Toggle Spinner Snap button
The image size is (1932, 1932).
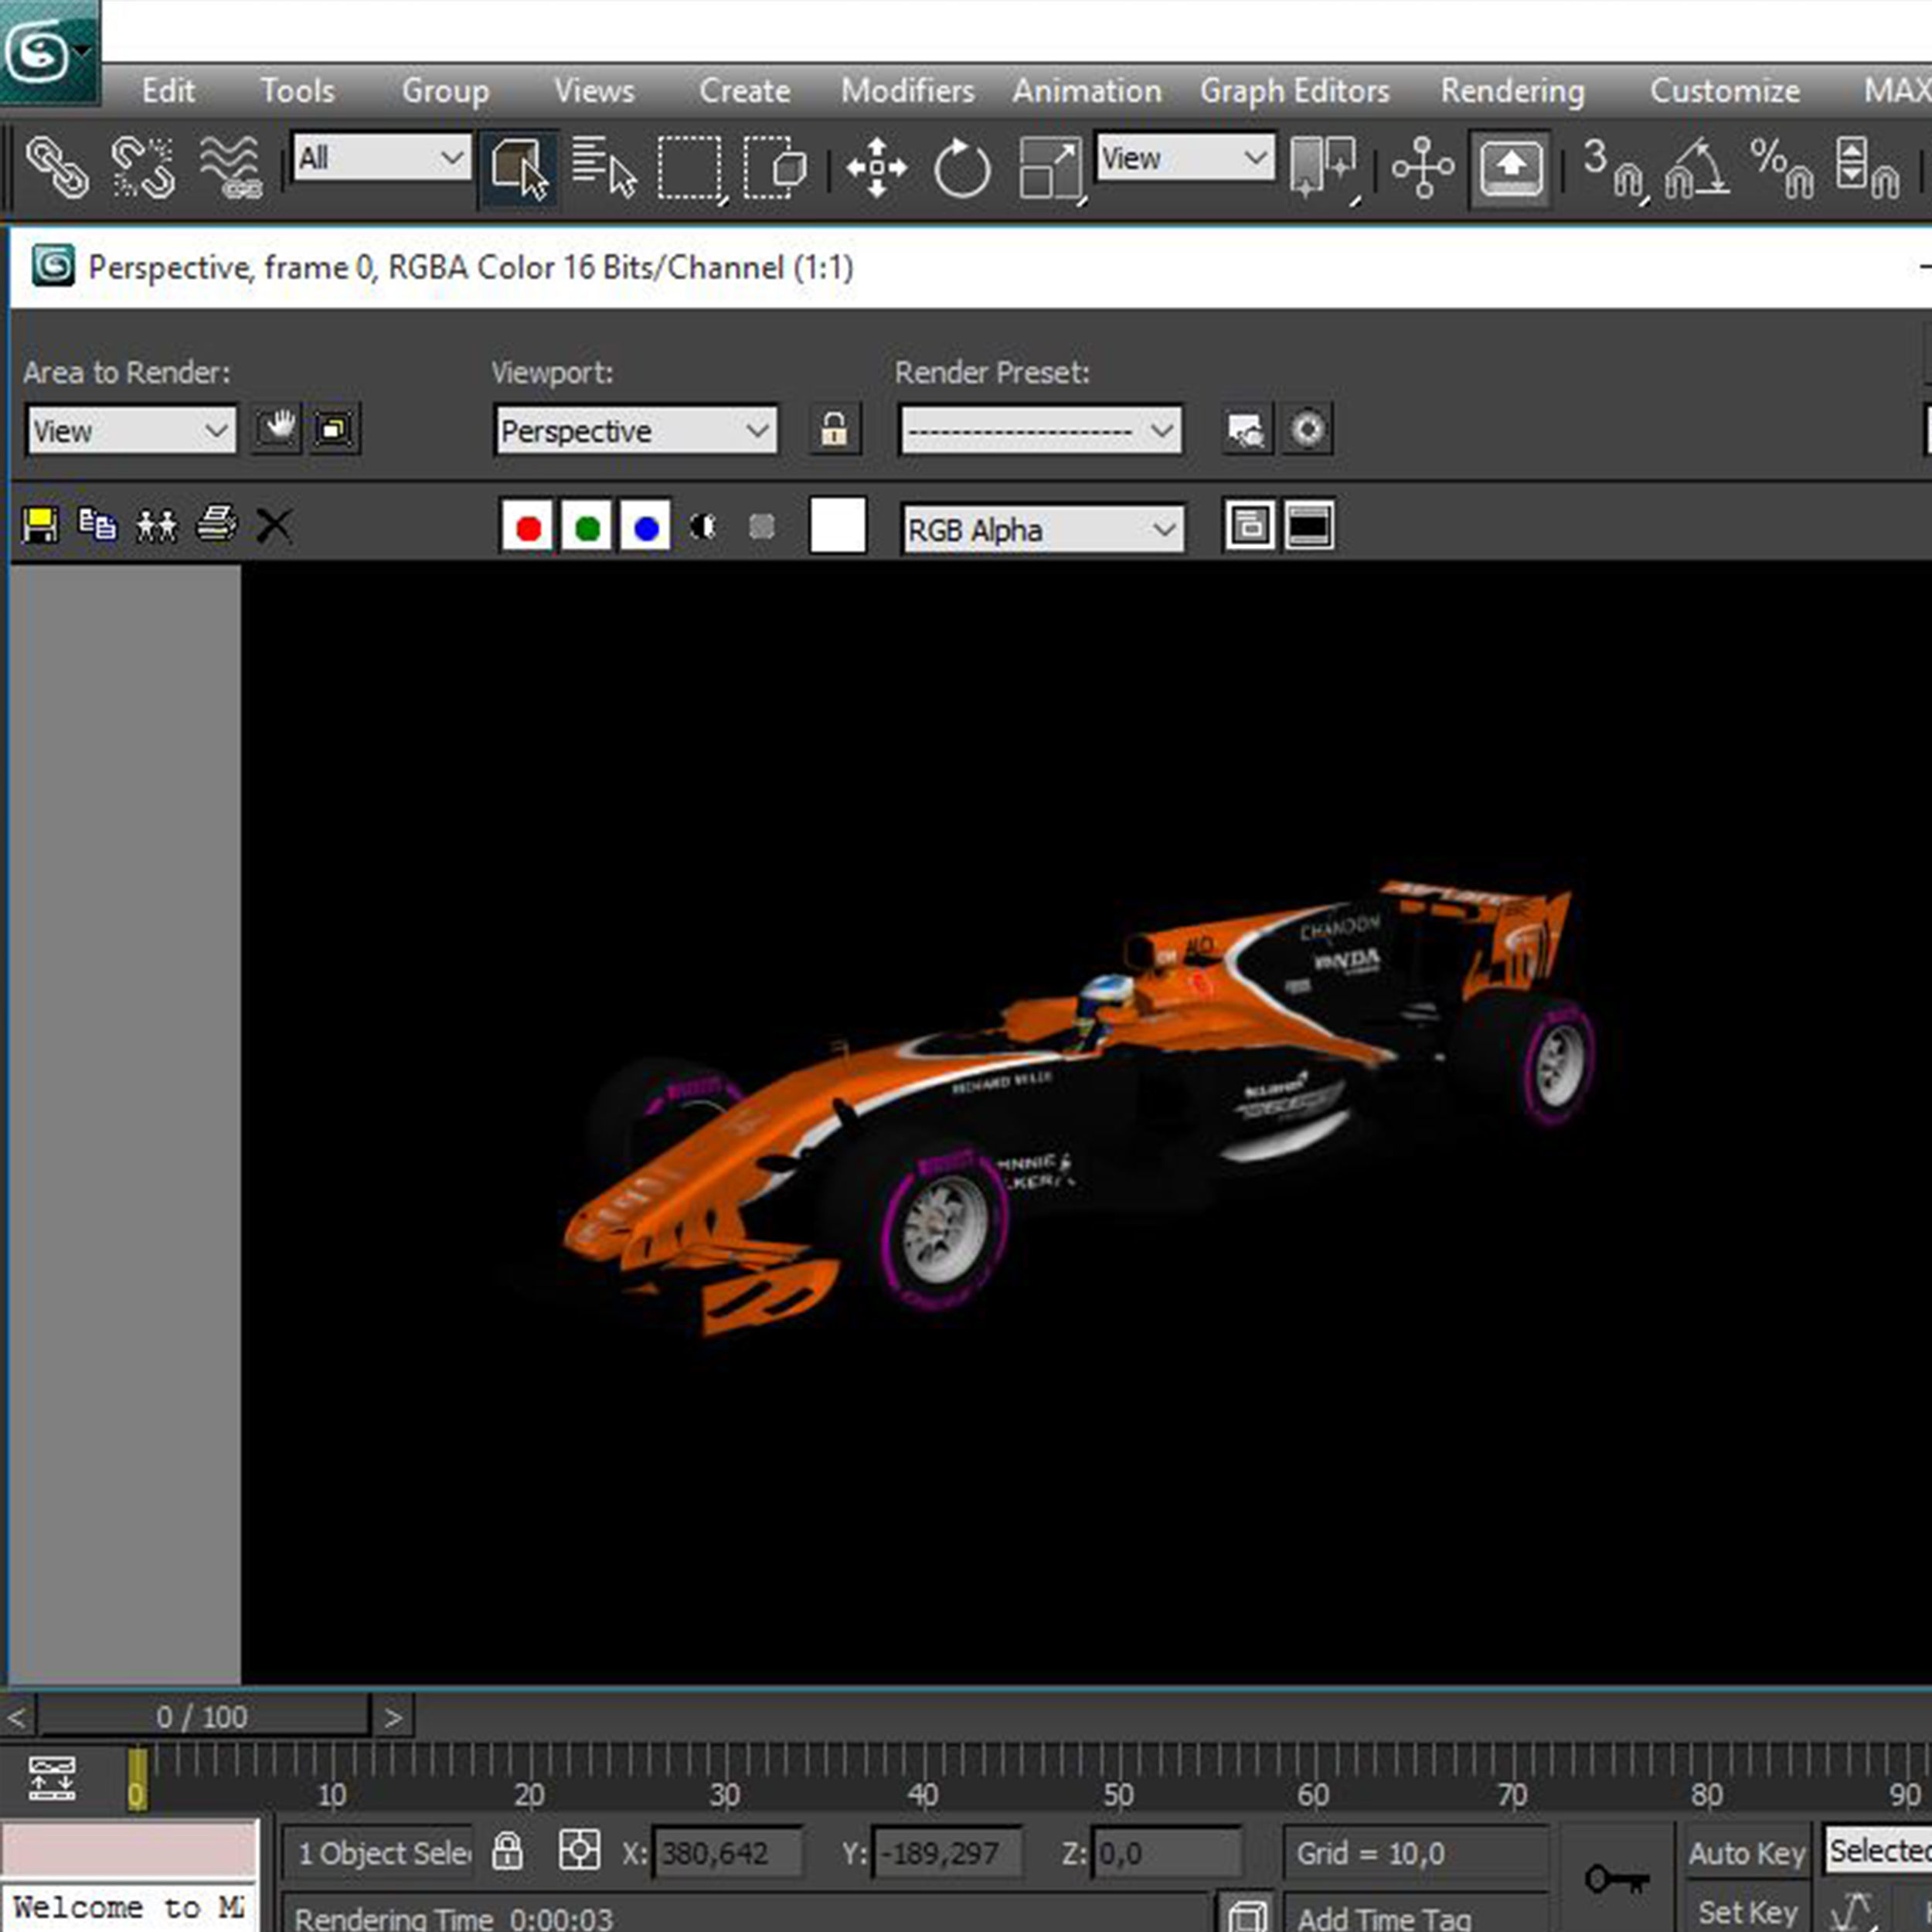click(1866, 167)
